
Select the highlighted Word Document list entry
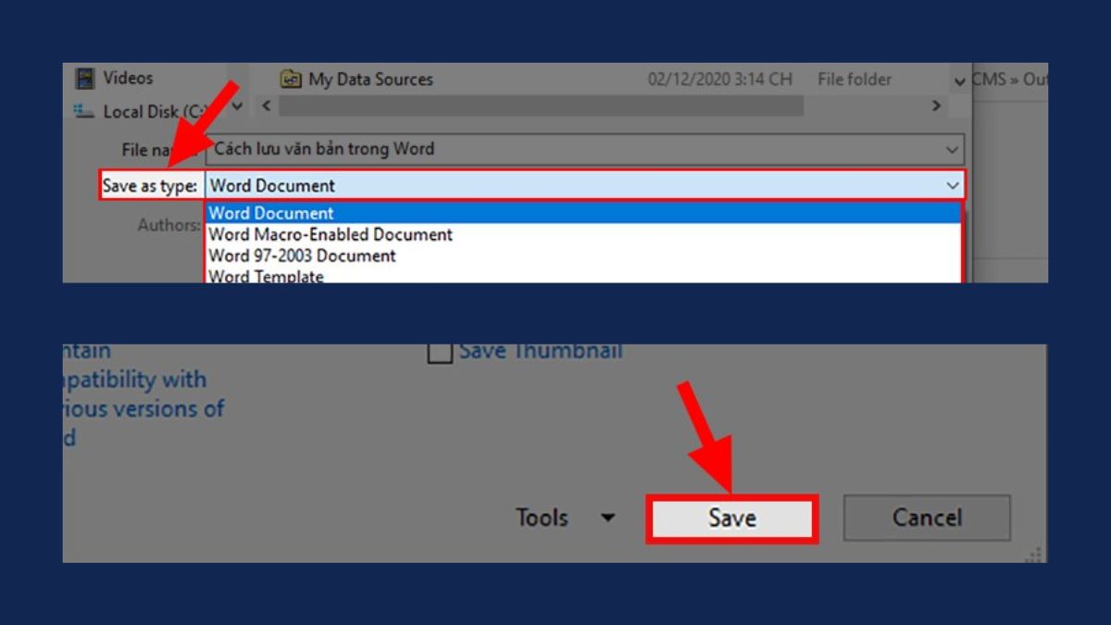coord(271,213)
